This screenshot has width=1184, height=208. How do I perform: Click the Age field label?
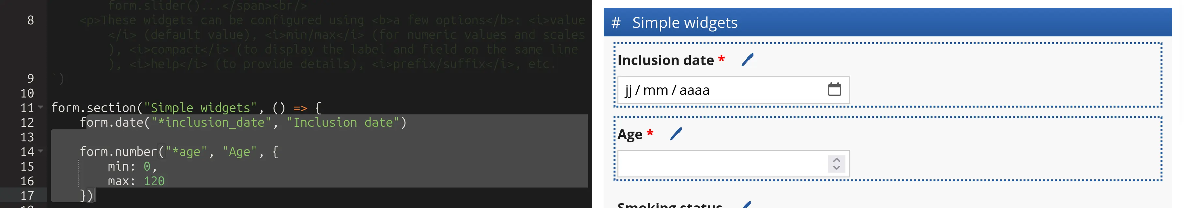coord(630,134)
